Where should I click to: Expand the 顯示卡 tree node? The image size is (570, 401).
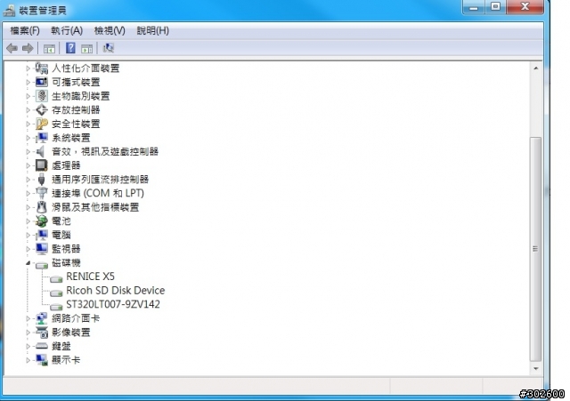coord(28,360)
